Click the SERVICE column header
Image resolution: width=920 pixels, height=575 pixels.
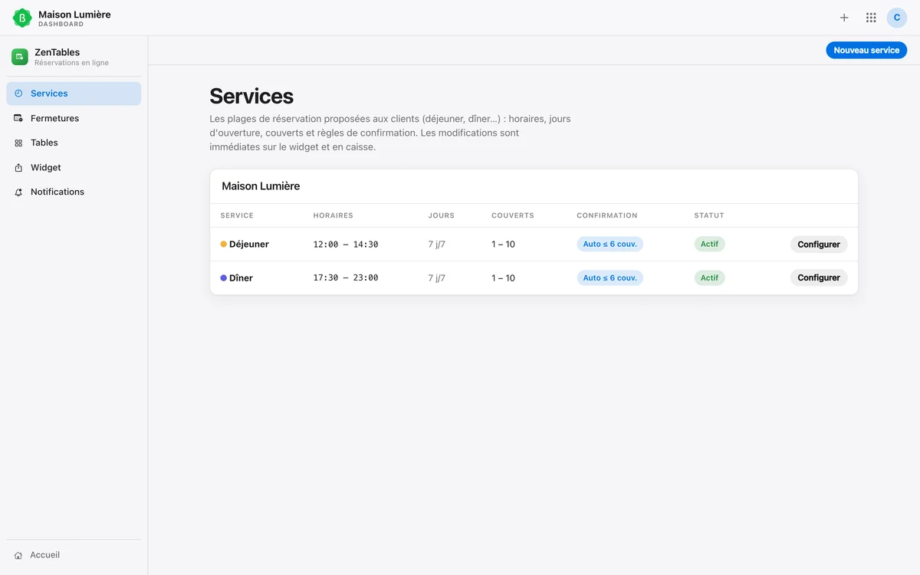pyautogui.click(x=237, y=215)
